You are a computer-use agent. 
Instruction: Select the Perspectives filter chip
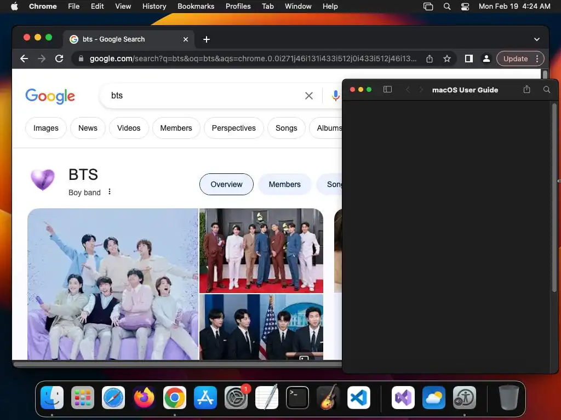click(x=233, y=128)
